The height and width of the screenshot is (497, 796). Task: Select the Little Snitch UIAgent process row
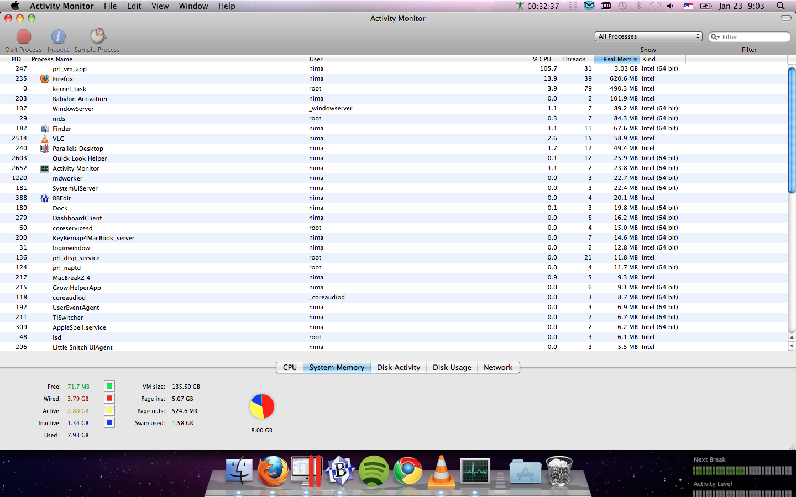click(x=394, y=347)
